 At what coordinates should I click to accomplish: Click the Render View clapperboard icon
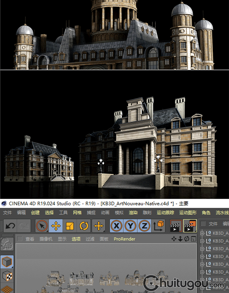[x=176, y=226]
